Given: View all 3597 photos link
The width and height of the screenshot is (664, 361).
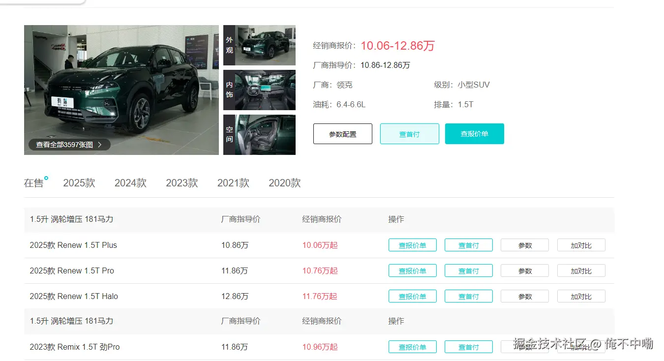Looking at the screenshot, I should (x=69, y=145).
